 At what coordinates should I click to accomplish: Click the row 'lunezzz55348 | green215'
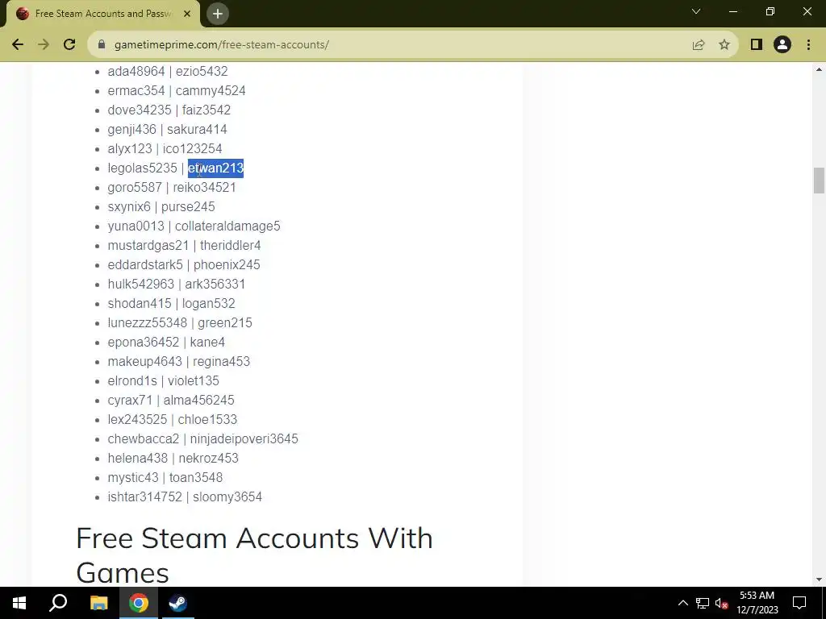pos(180,322)
